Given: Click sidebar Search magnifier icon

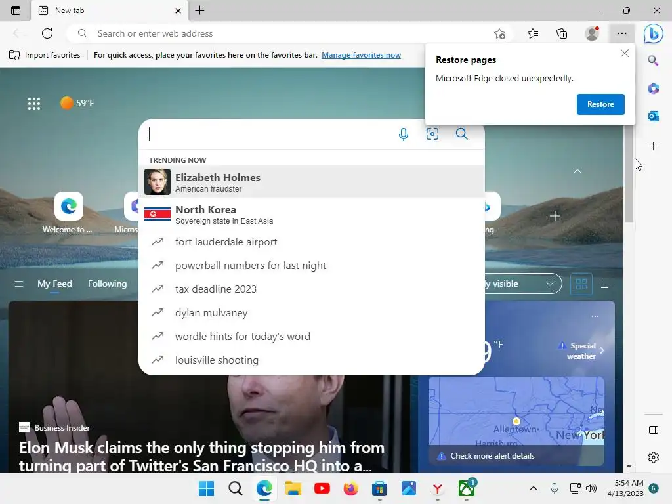Looking at the screenshot, I should 653,60.
